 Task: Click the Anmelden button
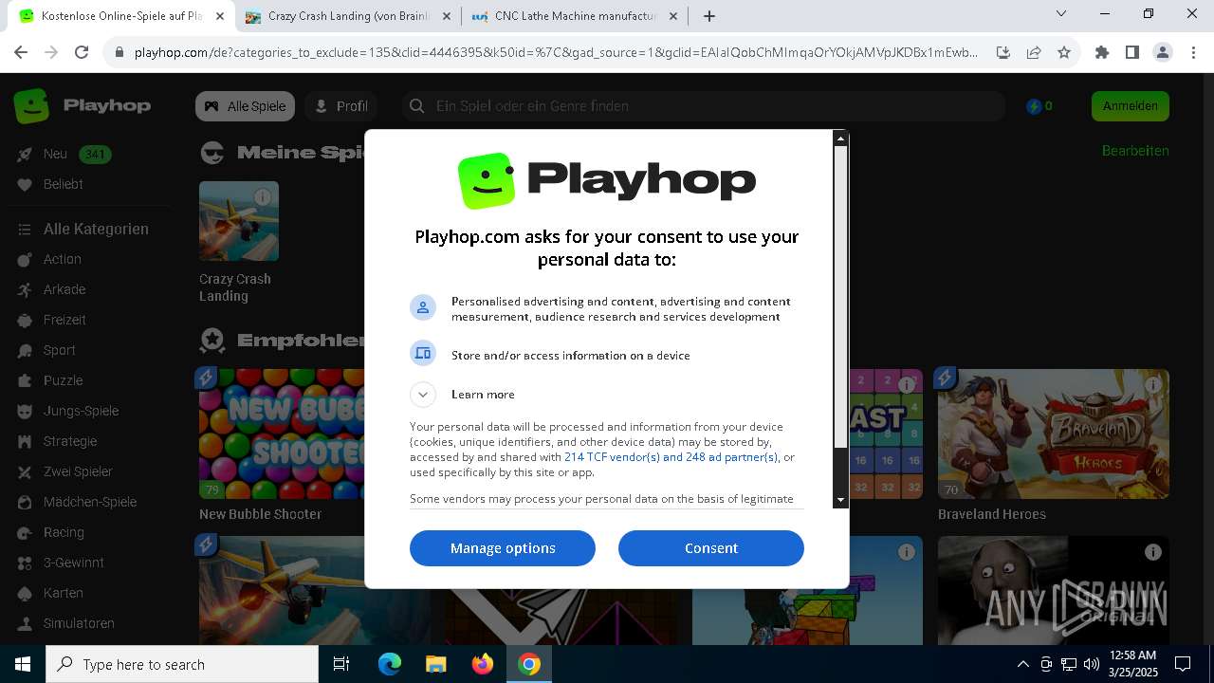(x=1131, y=106)
